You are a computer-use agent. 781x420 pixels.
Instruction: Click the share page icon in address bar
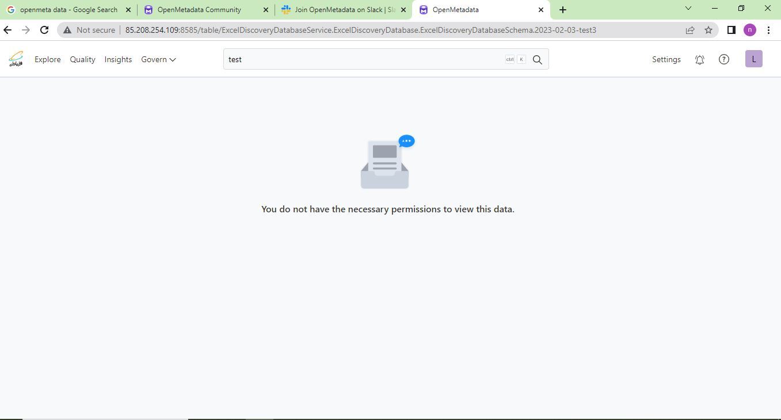690,30
